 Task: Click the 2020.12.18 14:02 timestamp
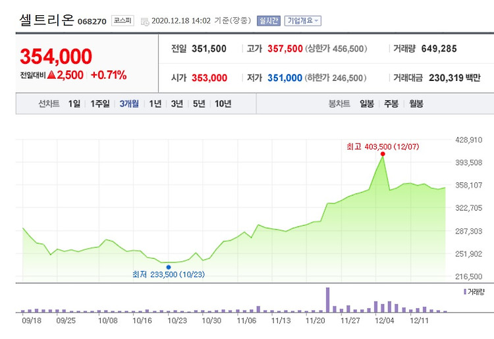(x=181, y=21)
